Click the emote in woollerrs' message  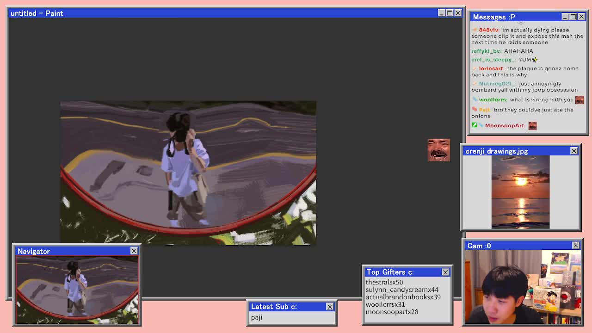pyautogui.click(x=580, y=99)
